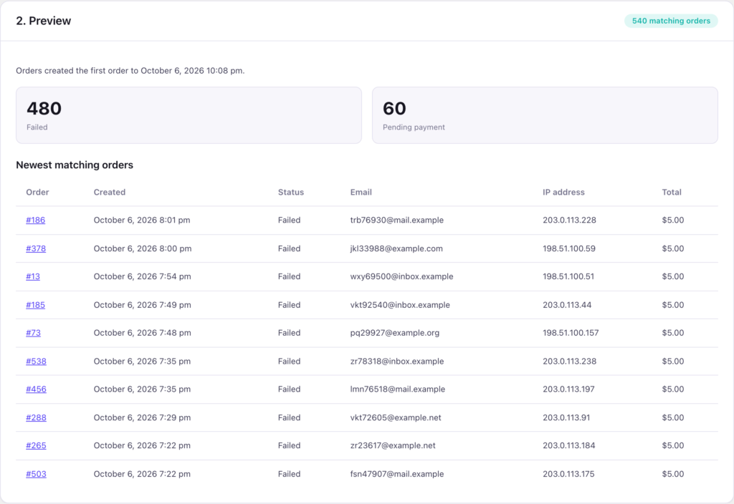Click the $5.00 total for order #73

coord(672,333)
